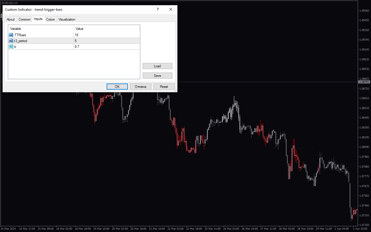Screen dimensions: 371x232
Task: Click the Отмена cancel button
Action: click(x=141, y=87)
